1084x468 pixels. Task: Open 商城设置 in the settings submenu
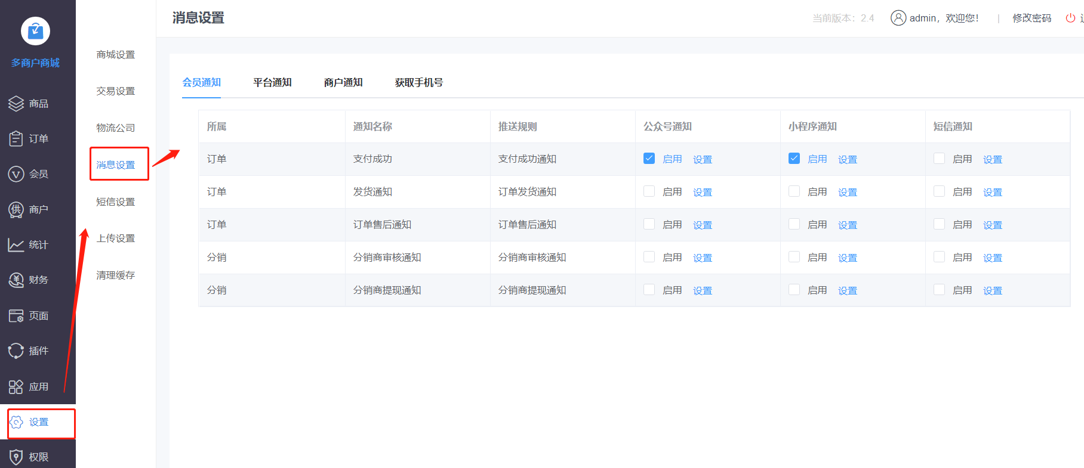click(116, 55)
